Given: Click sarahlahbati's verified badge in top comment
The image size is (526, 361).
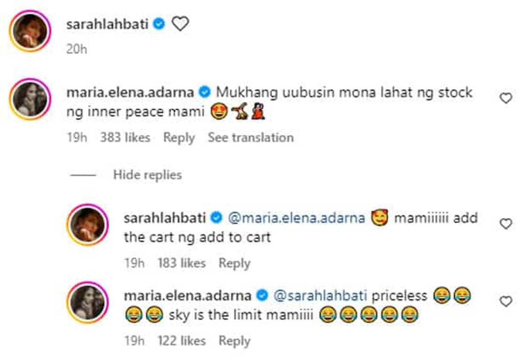Looking at the screenshot, I should tap(159, 24).
